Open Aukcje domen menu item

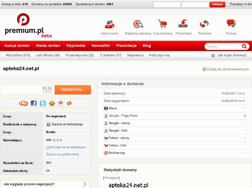[17, 46]
